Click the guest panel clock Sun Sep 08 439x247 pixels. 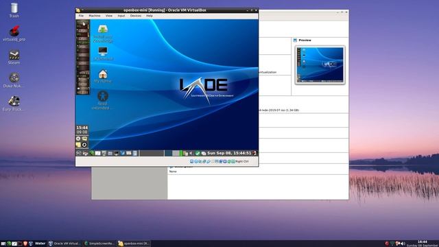pyautogui.click(x=229, y=153)
